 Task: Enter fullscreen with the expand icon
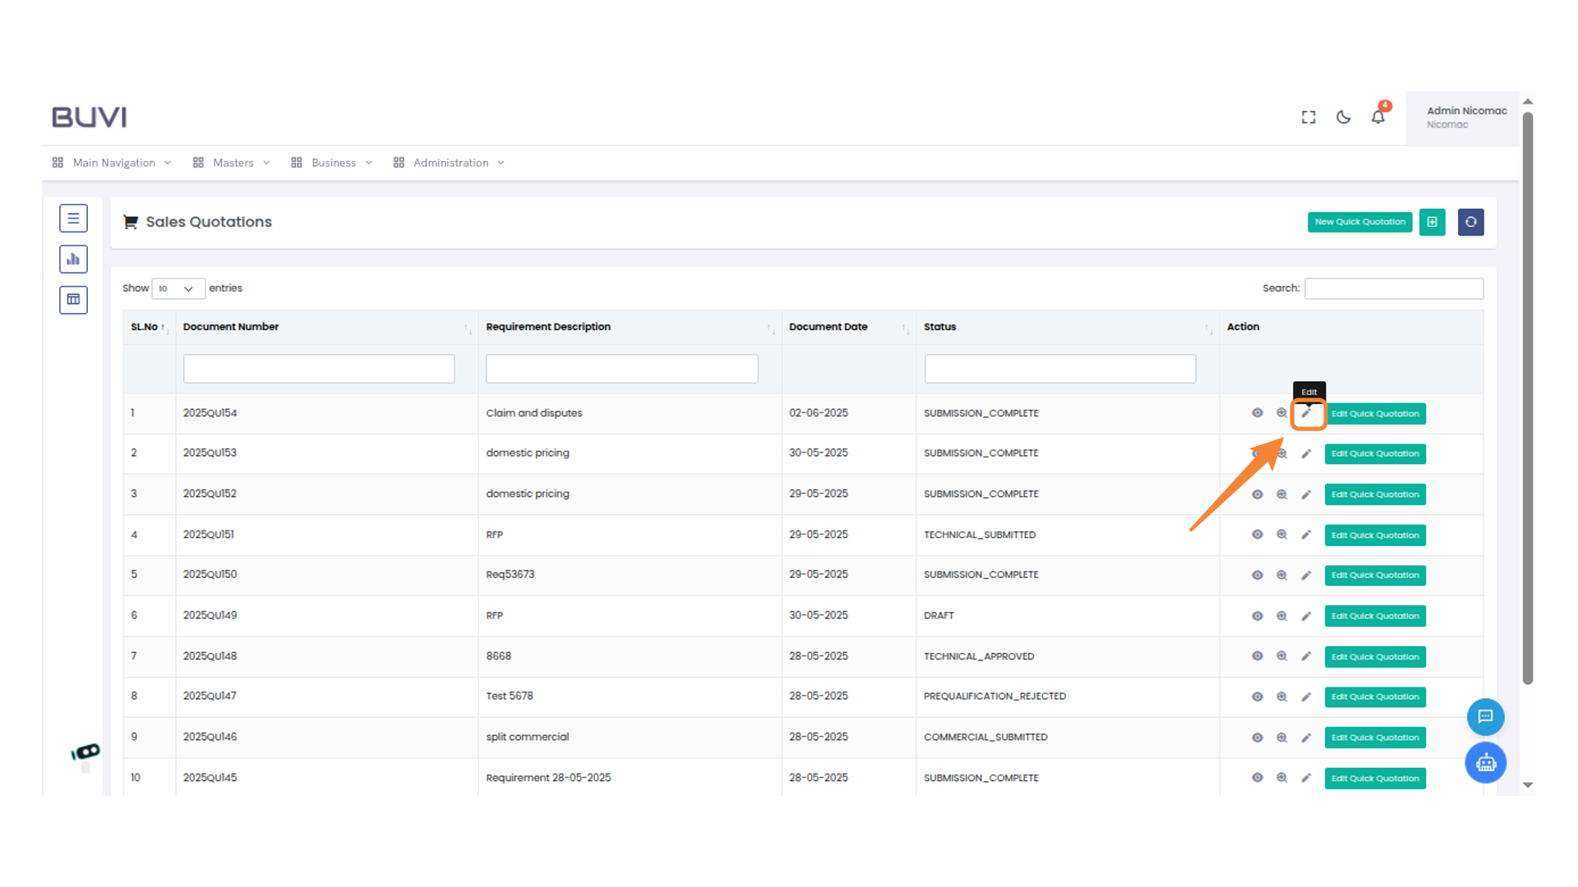1308,117
